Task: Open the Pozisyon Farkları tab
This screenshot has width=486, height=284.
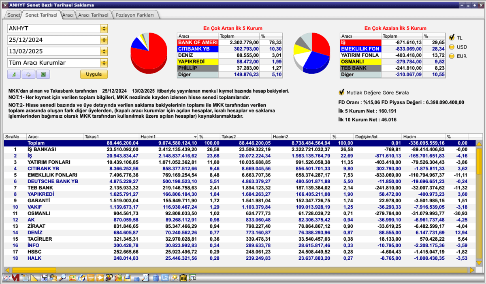Action: coord(135,15)
